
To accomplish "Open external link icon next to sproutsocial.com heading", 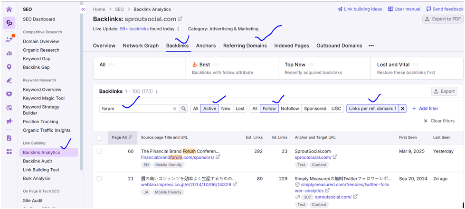I will 180,19.
